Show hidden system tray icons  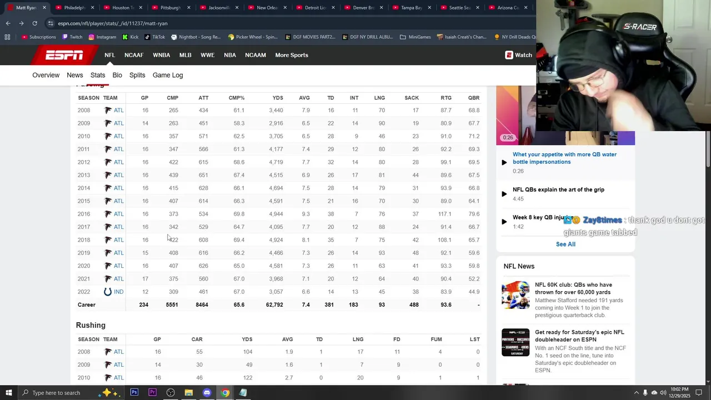click(x=636, y=393)
